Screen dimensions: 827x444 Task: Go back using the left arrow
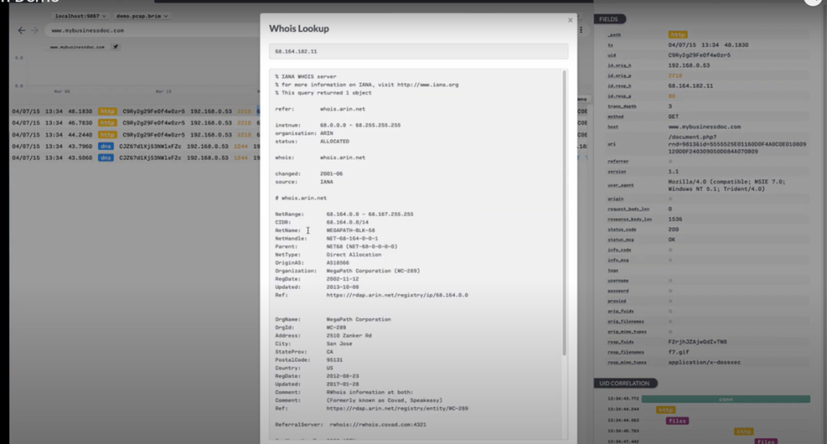point(21,31)
